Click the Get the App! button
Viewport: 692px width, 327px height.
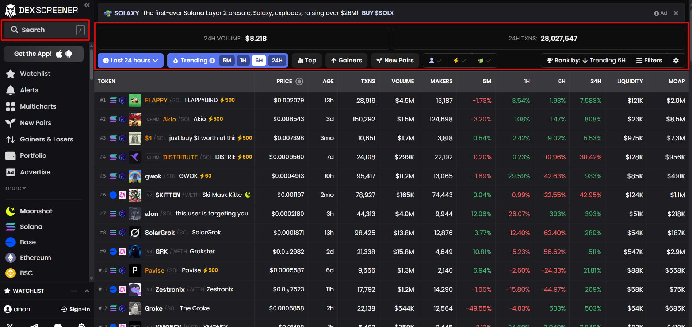[43, 54]
